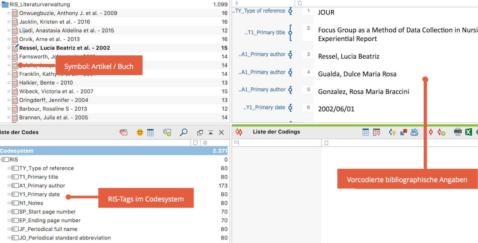The height and width of the screenshot is (243, 478).
Task: Toggle activation dot beside the N1_Notes code
Action: (x=9, y=203)
